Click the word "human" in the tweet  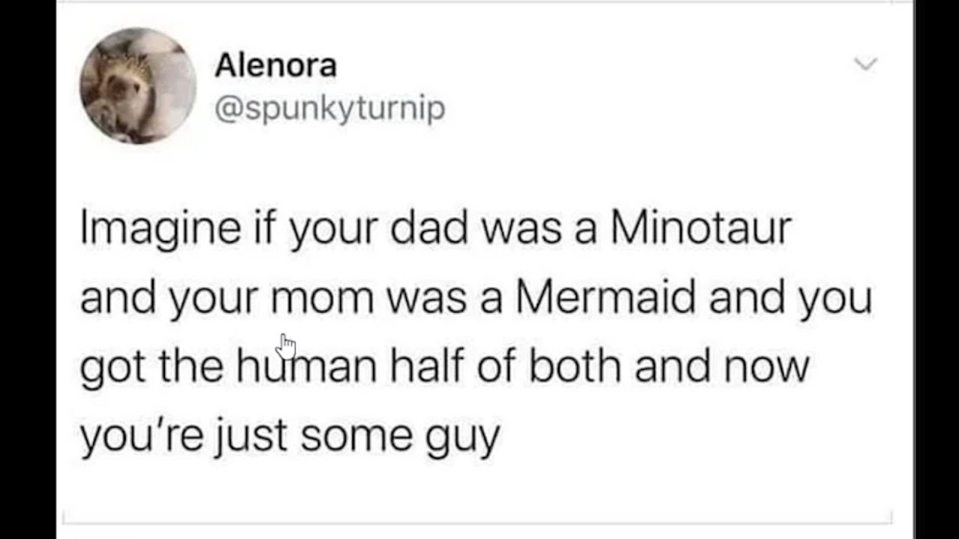307,367
